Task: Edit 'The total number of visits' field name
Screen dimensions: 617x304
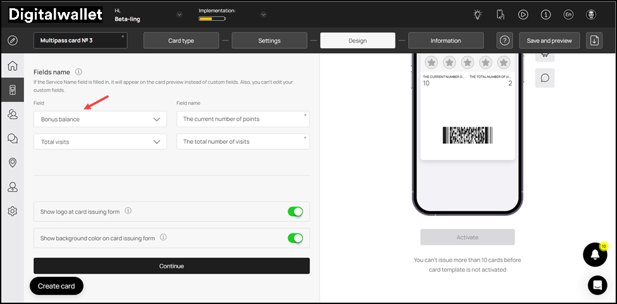Action: click(243, 141)
